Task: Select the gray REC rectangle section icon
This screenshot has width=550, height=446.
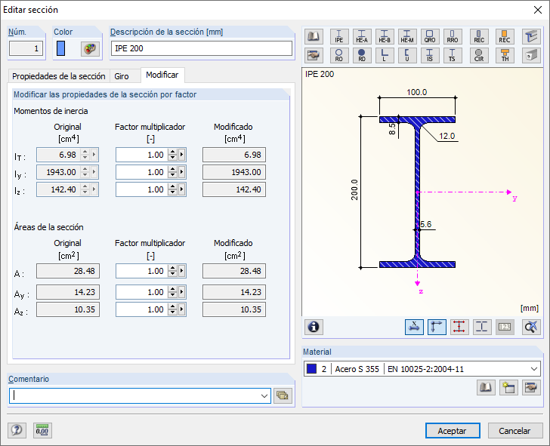Action: pos(479,36)
